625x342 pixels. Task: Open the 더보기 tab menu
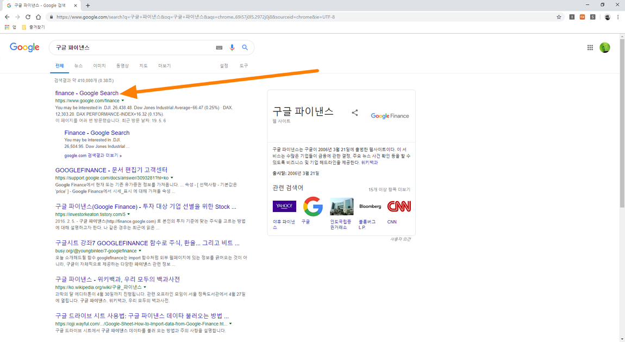pyautogui.click(x=164, y=66)
